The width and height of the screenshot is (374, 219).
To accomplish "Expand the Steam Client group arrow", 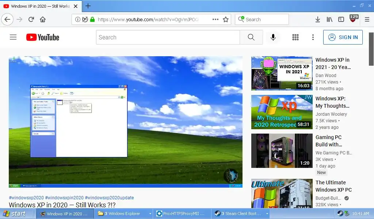I will [267, 214].
